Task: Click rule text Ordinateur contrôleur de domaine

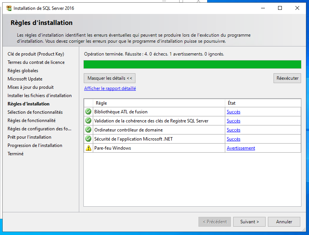Action: click(x=129, y=130)
